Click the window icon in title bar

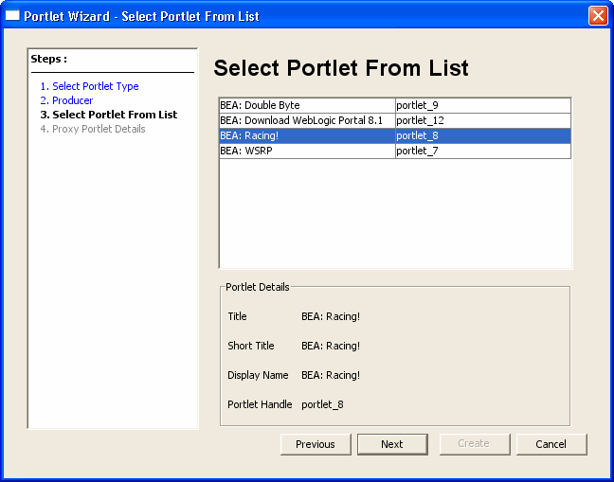pos(12,16)
